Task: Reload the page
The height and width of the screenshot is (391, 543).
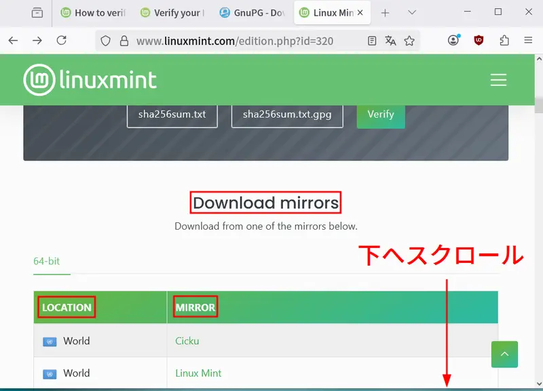Action: [x=62, y=41]
